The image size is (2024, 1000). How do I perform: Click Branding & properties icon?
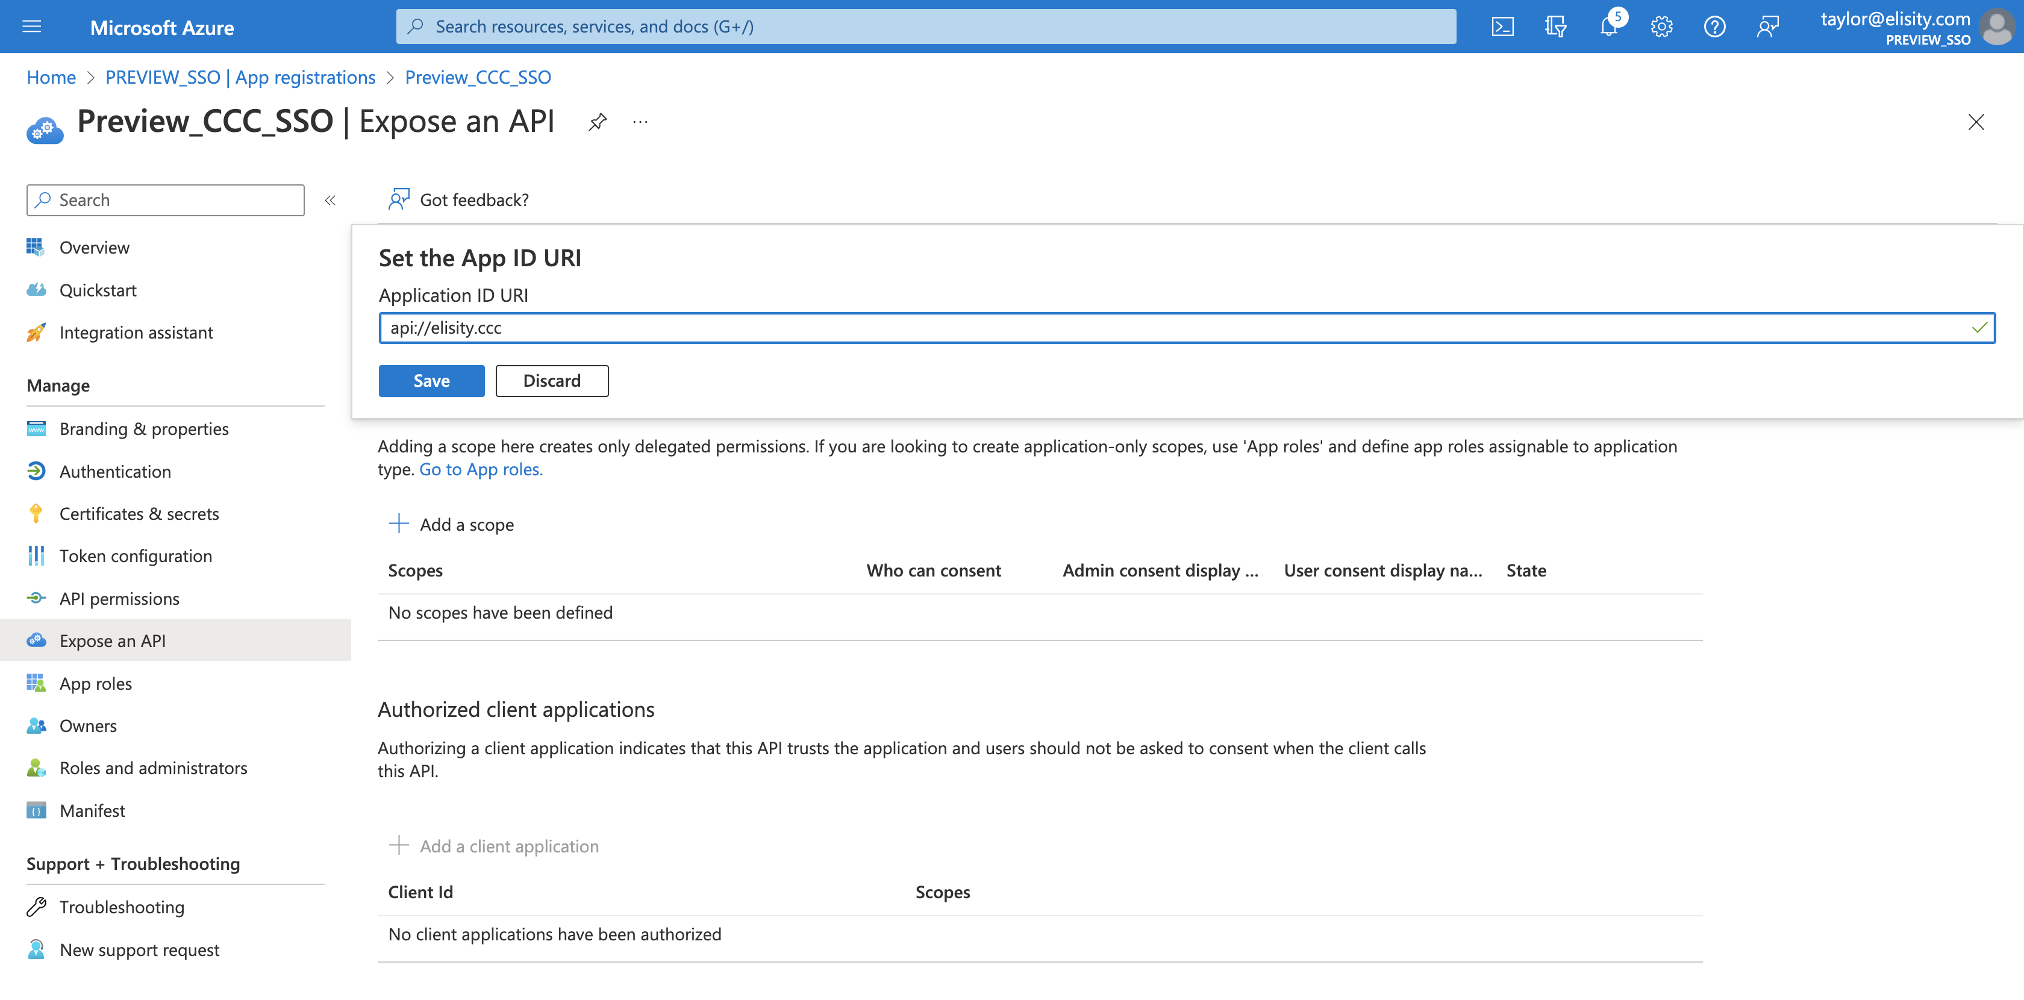tap(36, 429)
